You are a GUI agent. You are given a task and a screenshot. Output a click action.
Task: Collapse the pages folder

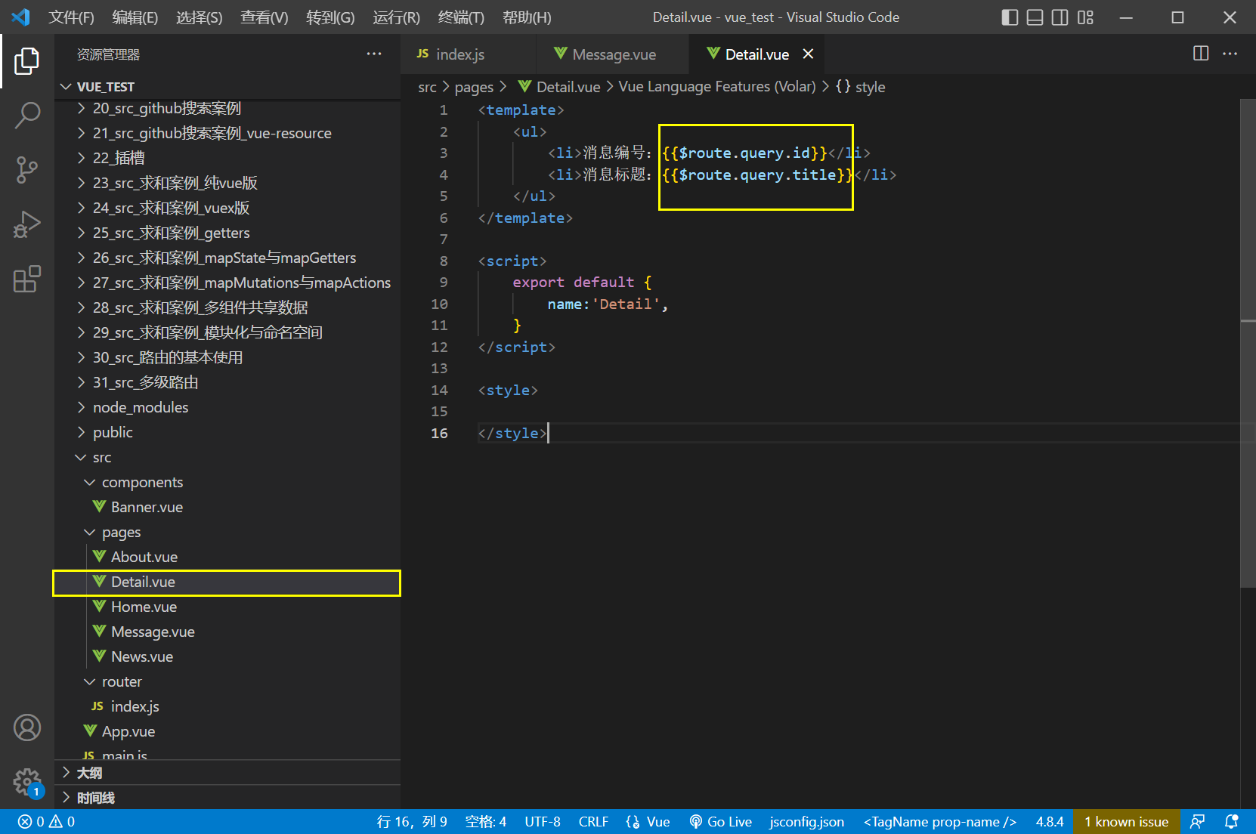coord(227,532)
